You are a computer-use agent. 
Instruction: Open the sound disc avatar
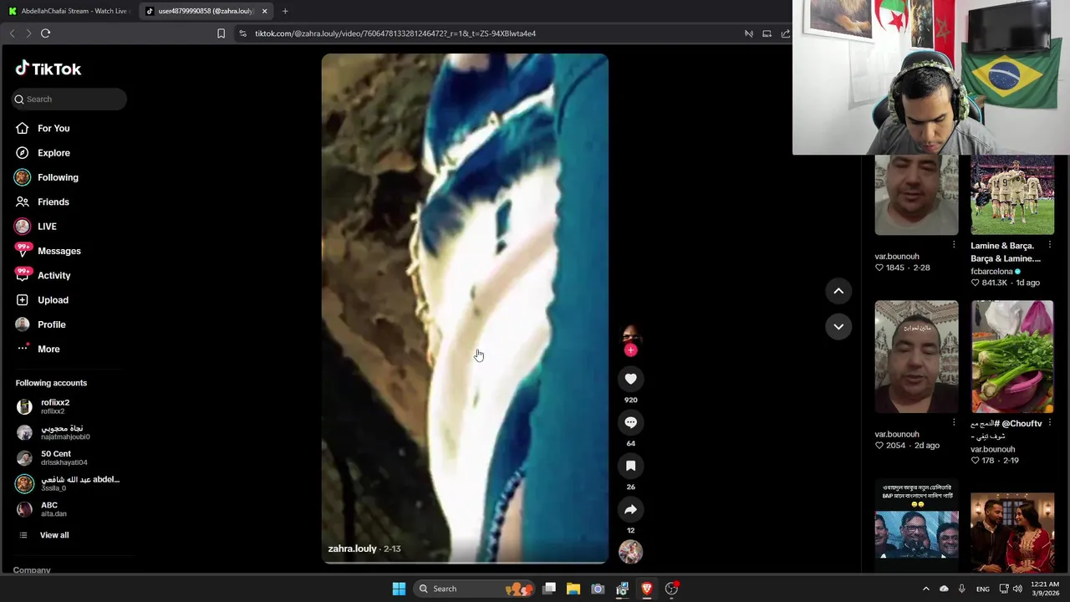tap(630, 552)
